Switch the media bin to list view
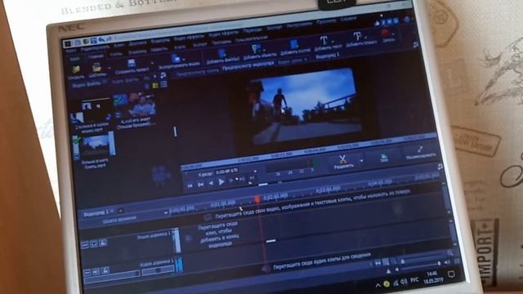This screenshot has width=523, height=294. (x=163, y=84)
